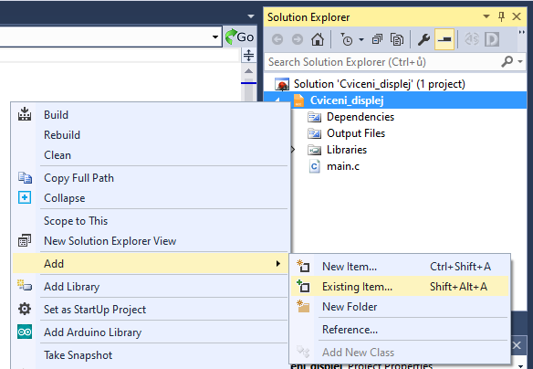Open the Solution Explorer window options dropdown

tap(486, 16)
